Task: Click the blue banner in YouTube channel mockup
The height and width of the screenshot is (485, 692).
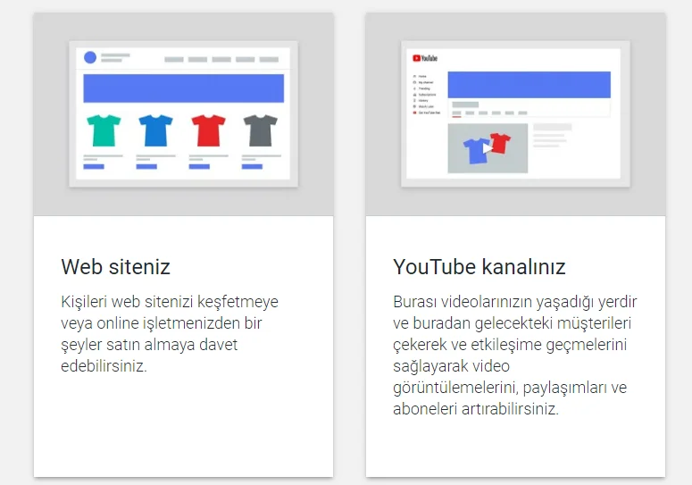Action: 529,85
